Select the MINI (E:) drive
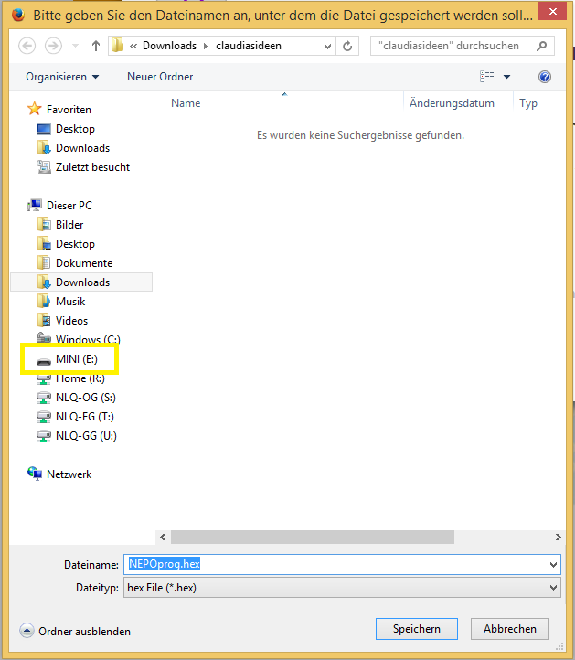The image size is (575, 660). coord(76,359)
